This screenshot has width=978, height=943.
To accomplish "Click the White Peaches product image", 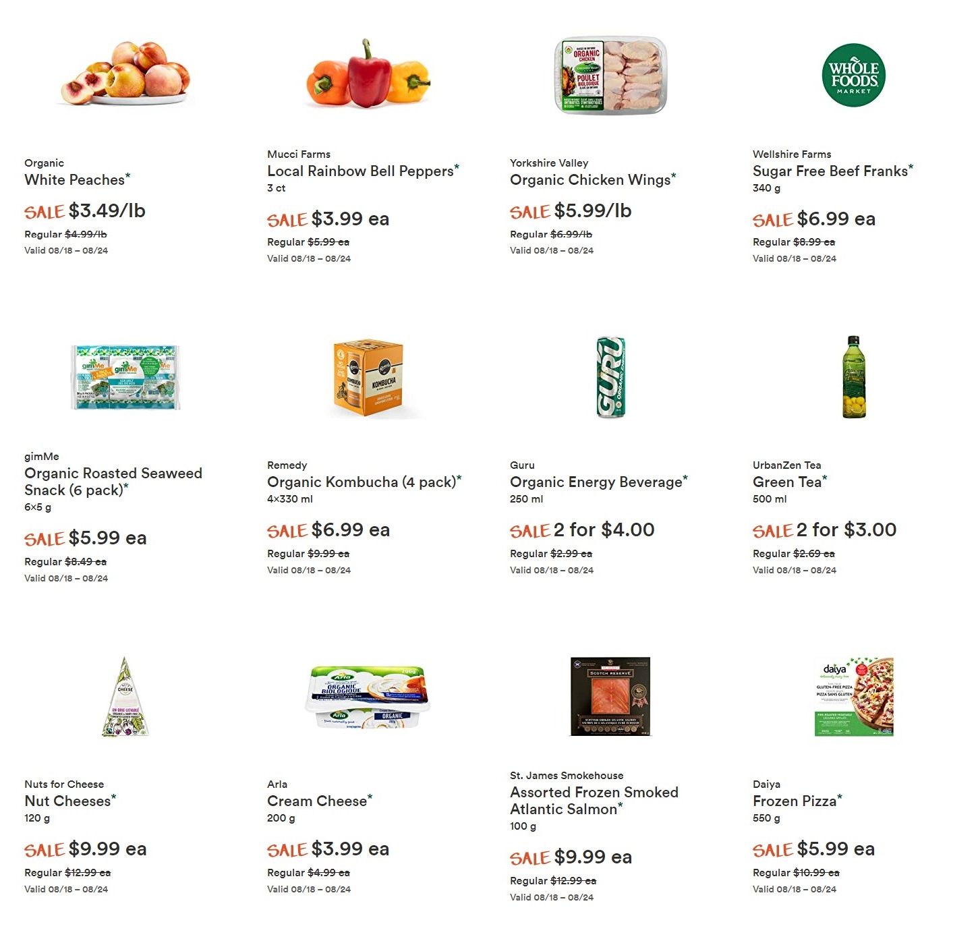I will (x=125, y=73).
